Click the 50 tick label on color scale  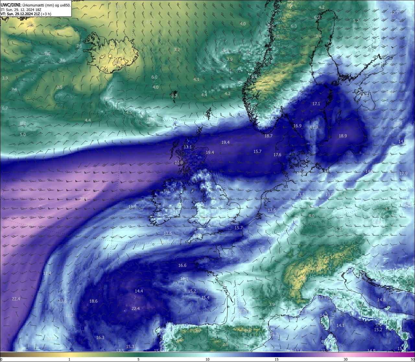(412, 359)
